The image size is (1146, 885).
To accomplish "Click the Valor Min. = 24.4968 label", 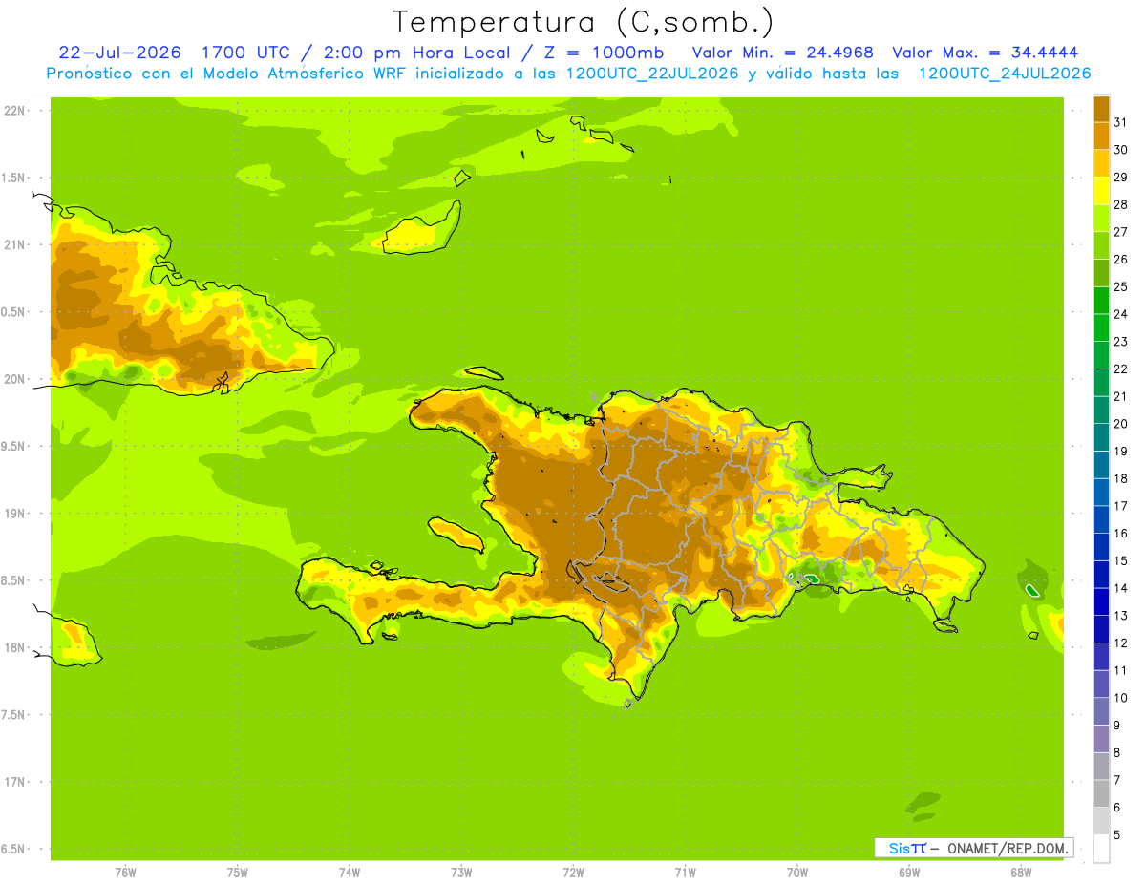I will point(783,53).
